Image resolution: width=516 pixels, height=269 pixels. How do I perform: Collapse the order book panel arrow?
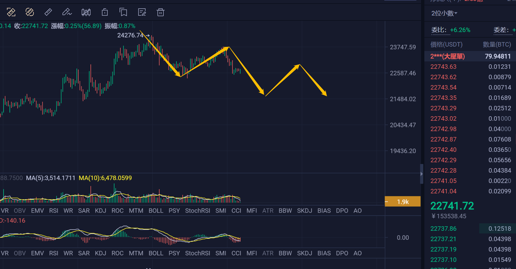421,174
